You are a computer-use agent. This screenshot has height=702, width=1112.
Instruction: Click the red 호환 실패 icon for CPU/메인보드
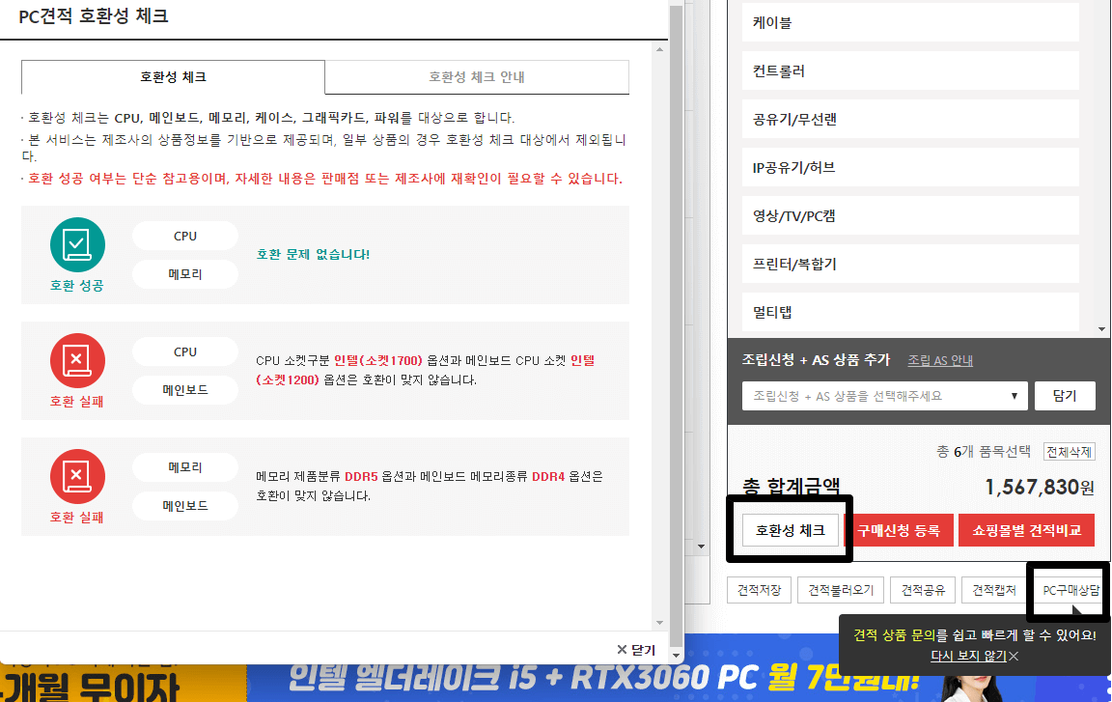coord(77,360)
